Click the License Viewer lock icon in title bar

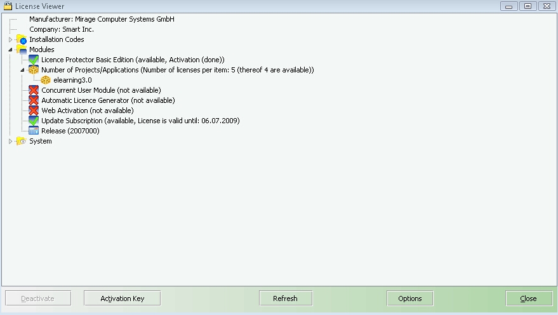(x=8, y=6)
